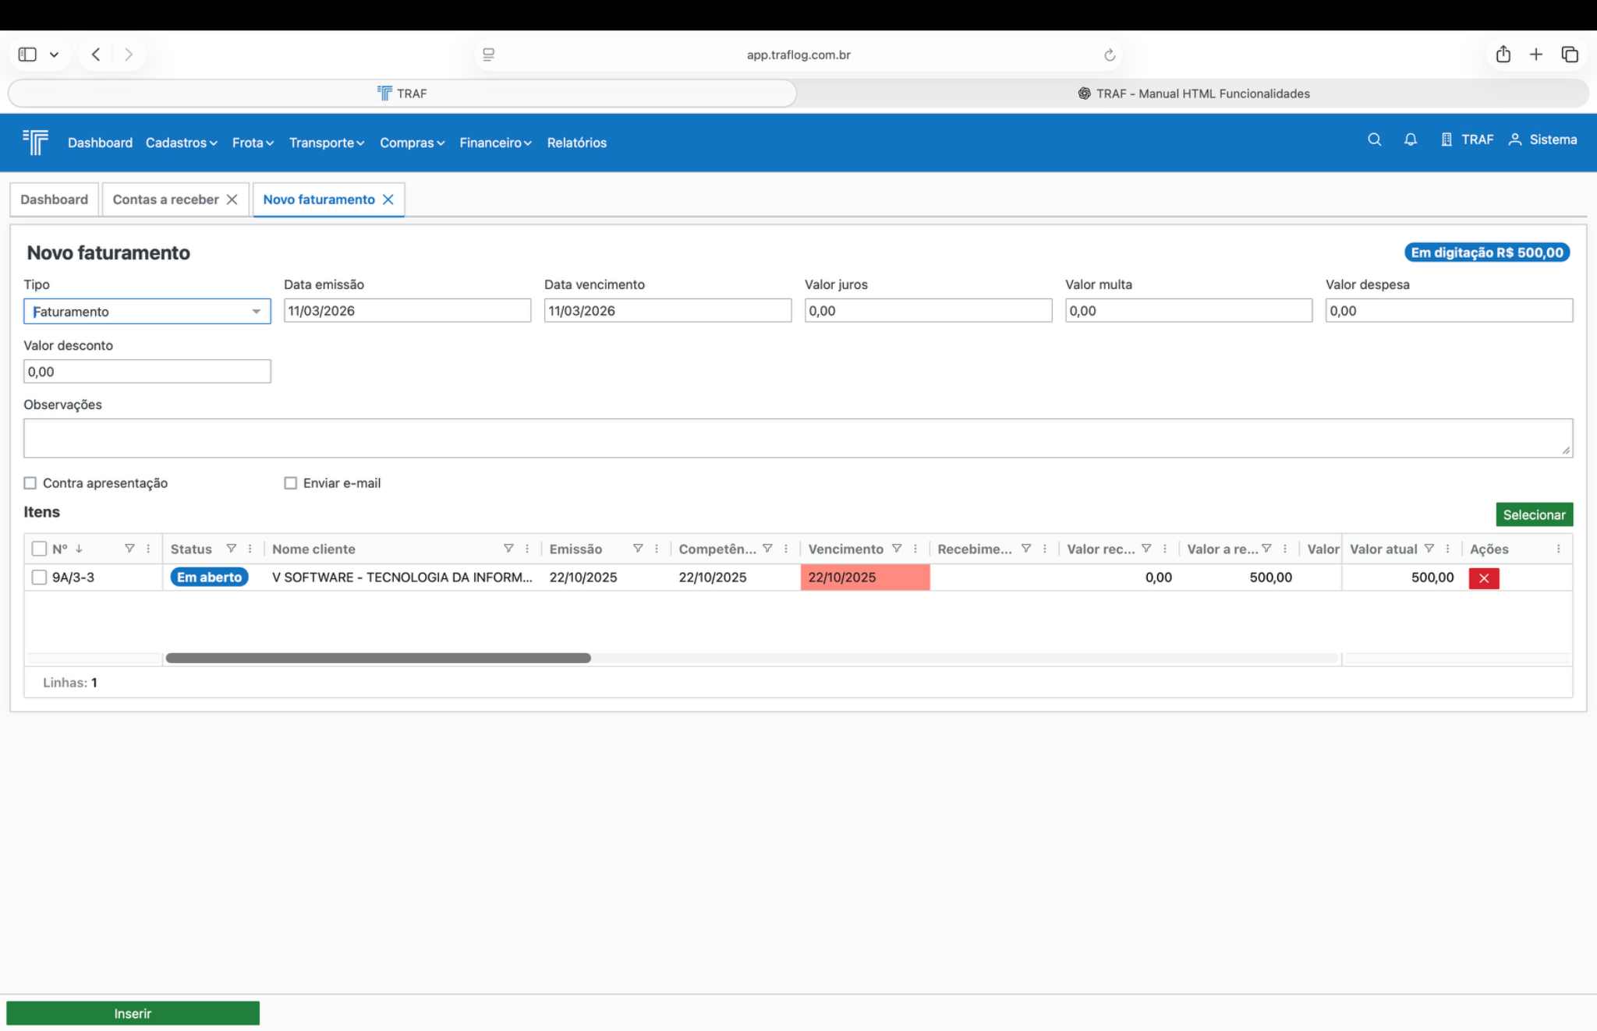Viewport: 1597px width, 1031px height.
Task: Open column menu dots on Vencimento column
Action: pyautogui.click(x=915, y=549)
